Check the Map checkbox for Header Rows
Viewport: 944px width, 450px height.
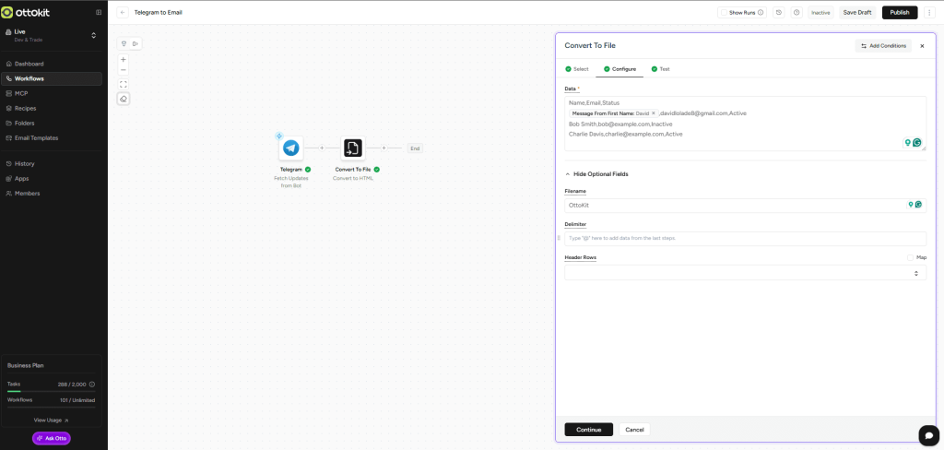coord(910,257)
